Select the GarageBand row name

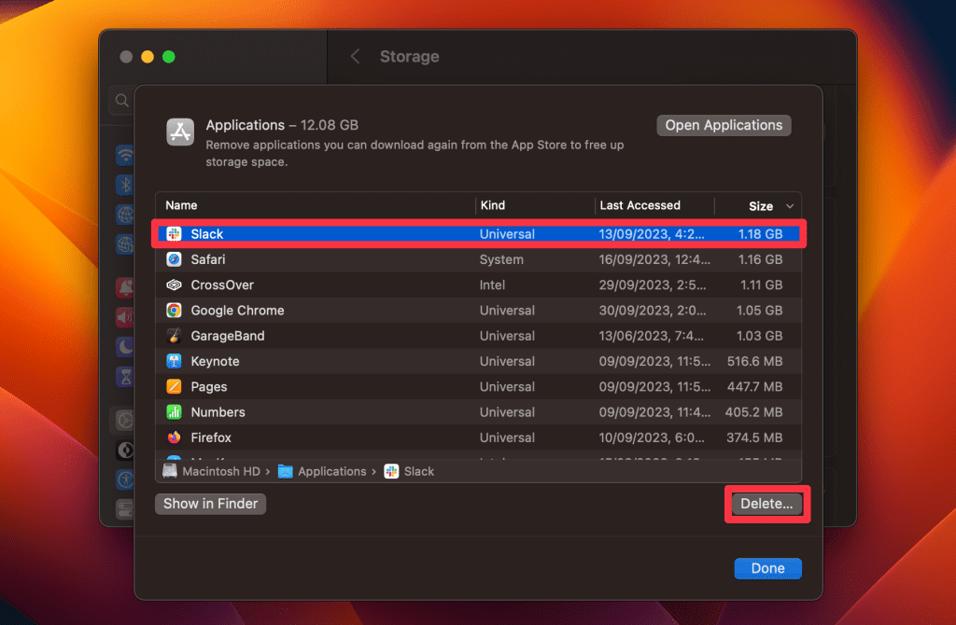(x=228, y=336)
